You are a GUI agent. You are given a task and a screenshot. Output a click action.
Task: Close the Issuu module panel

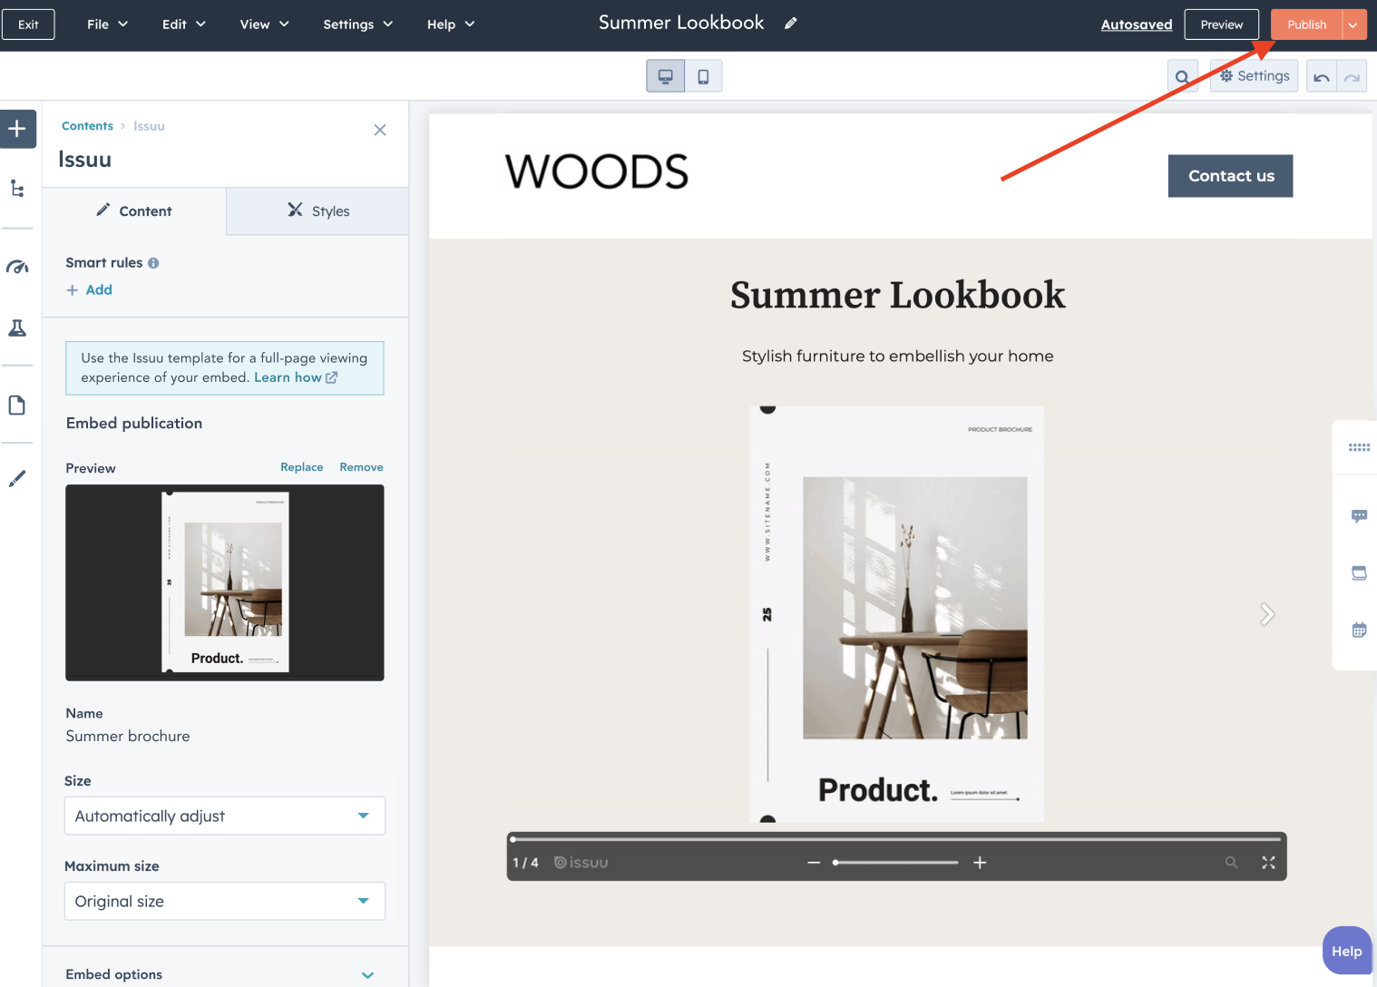pyautogui.click(x=380, y=130)
